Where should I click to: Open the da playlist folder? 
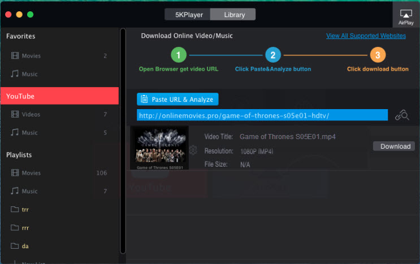coord(59,246)
